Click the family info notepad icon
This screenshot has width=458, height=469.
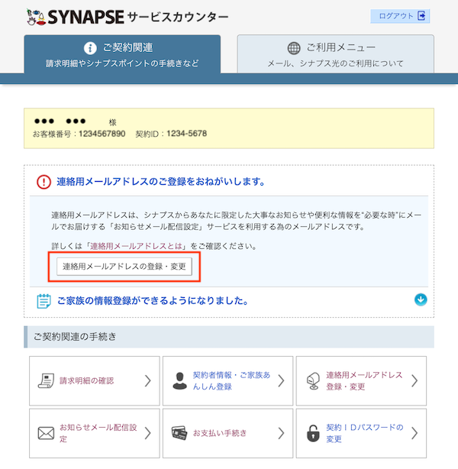click(44, 301)
